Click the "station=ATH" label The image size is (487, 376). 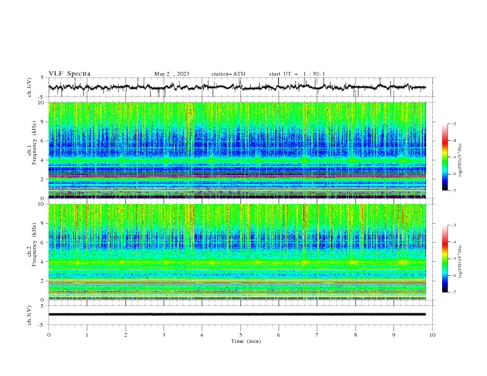click(228, 74)
